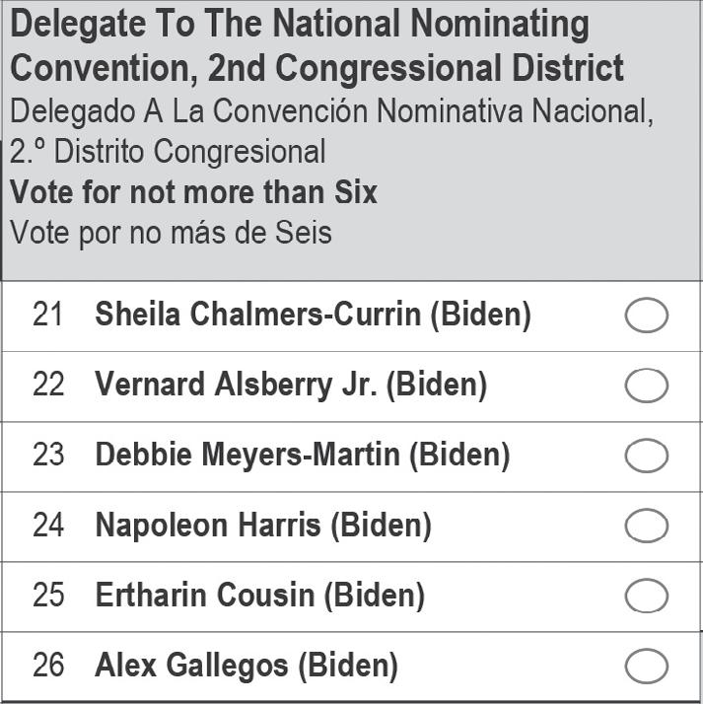Click the name Sheila Chalmers-Currin (Biden)
This screenshot has width=703, height=704.
pos(313,316)
